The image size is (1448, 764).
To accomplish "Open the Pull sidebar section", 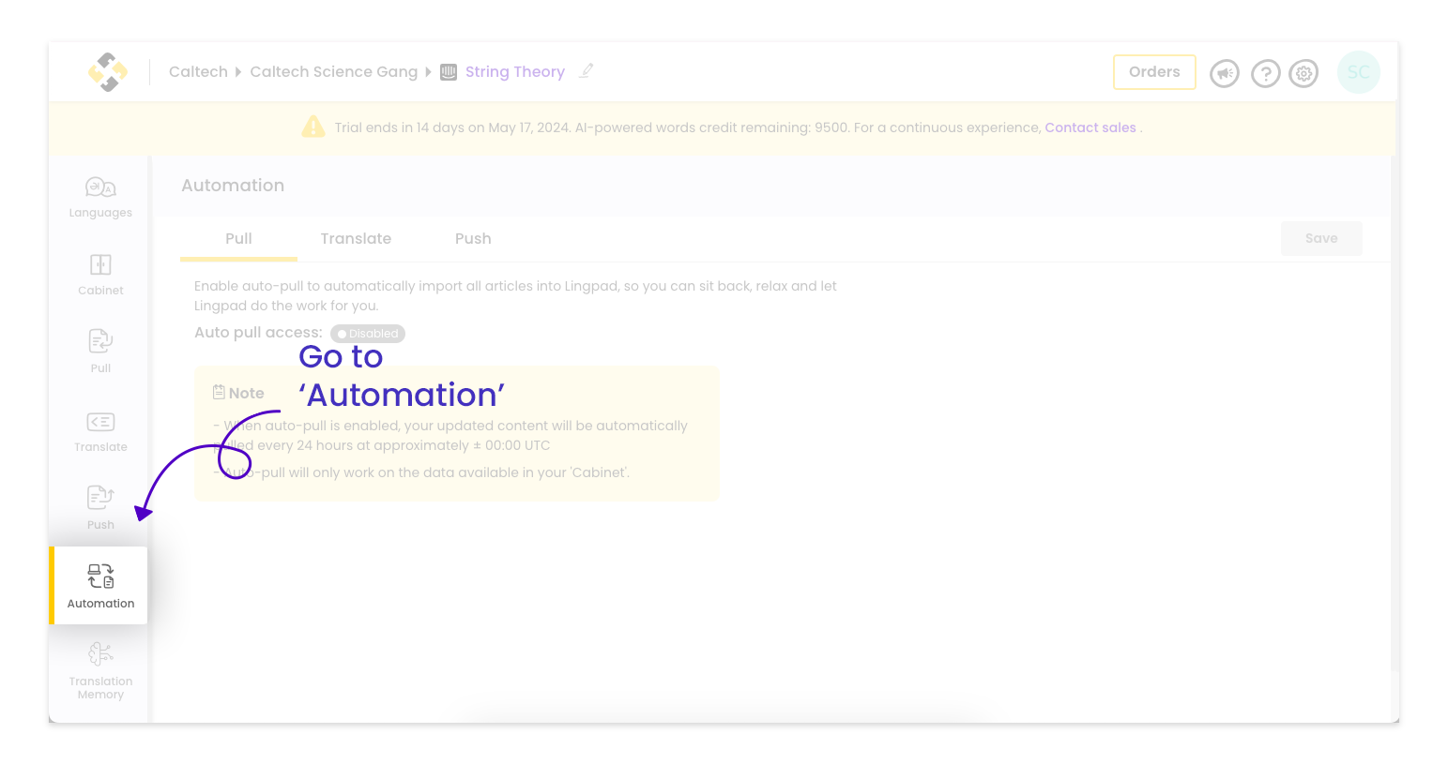I will point(100,352).
